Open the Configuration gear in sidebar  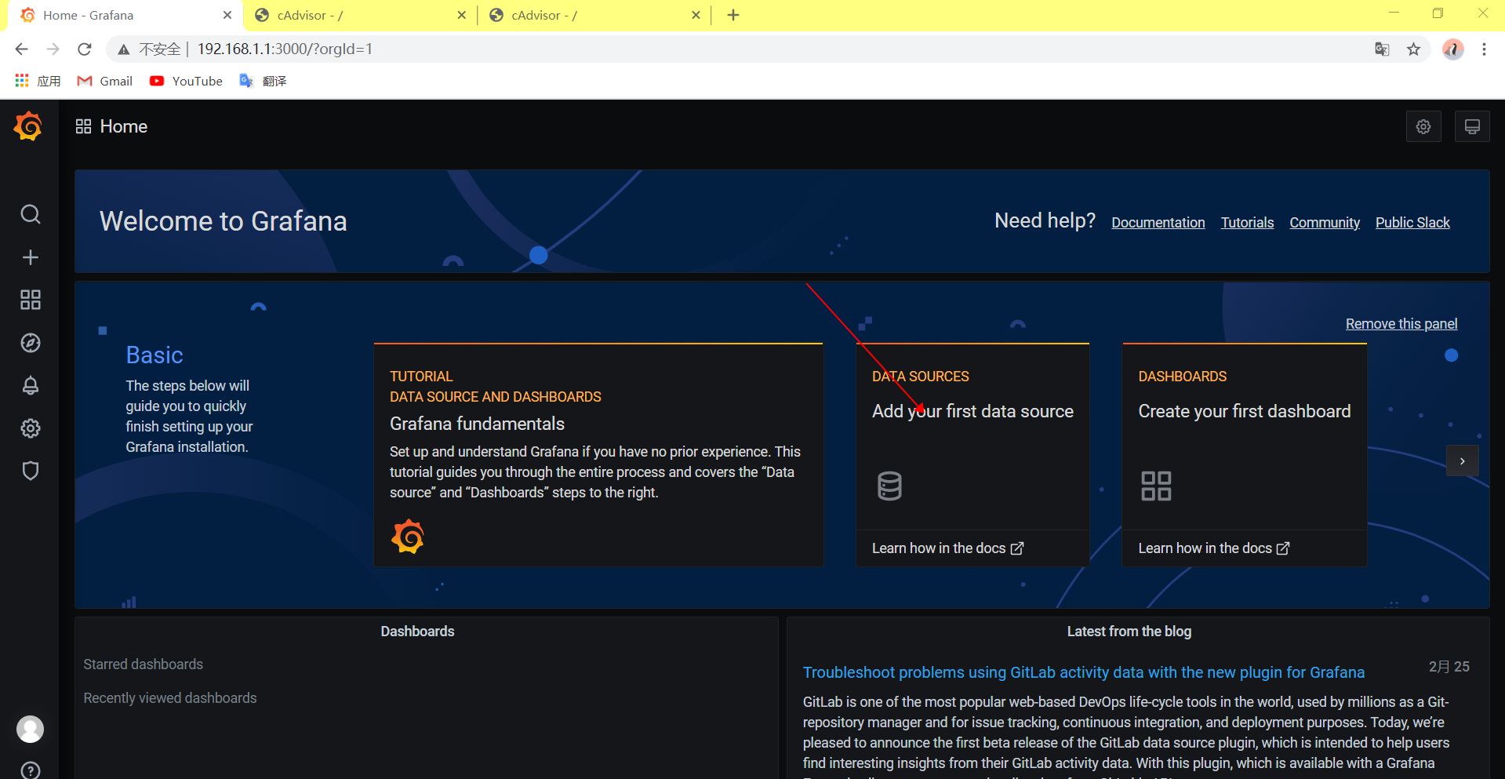31,428
